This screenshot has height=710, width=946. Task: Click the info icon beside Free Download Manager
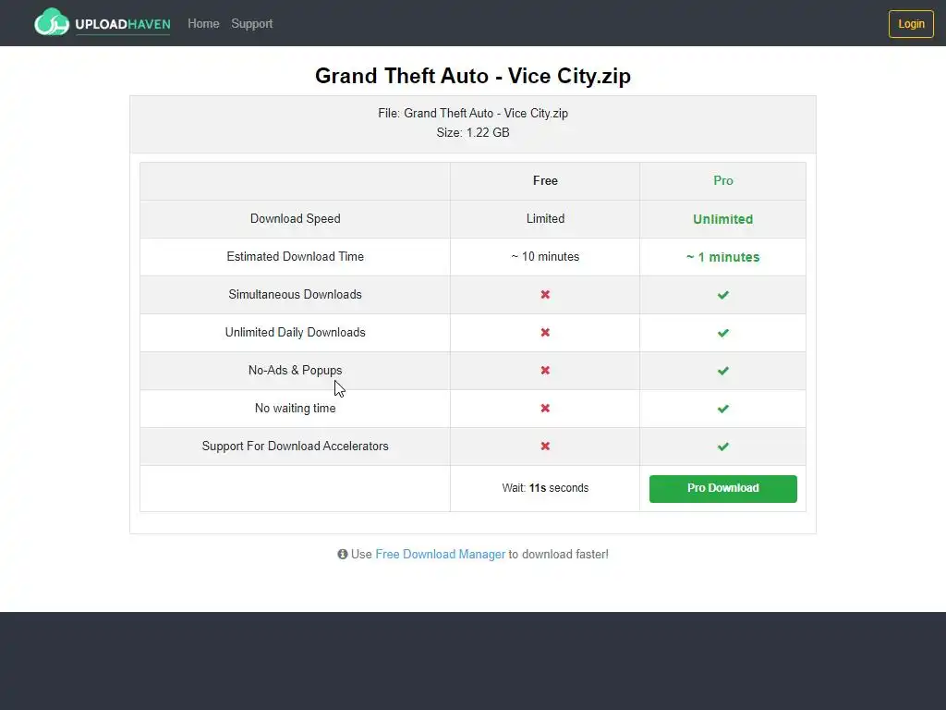tap(343, 555)
